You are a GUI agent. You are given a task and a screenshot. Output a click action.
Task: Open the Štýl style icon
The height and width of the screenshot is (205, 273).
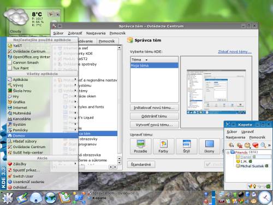tap(186, 147)
